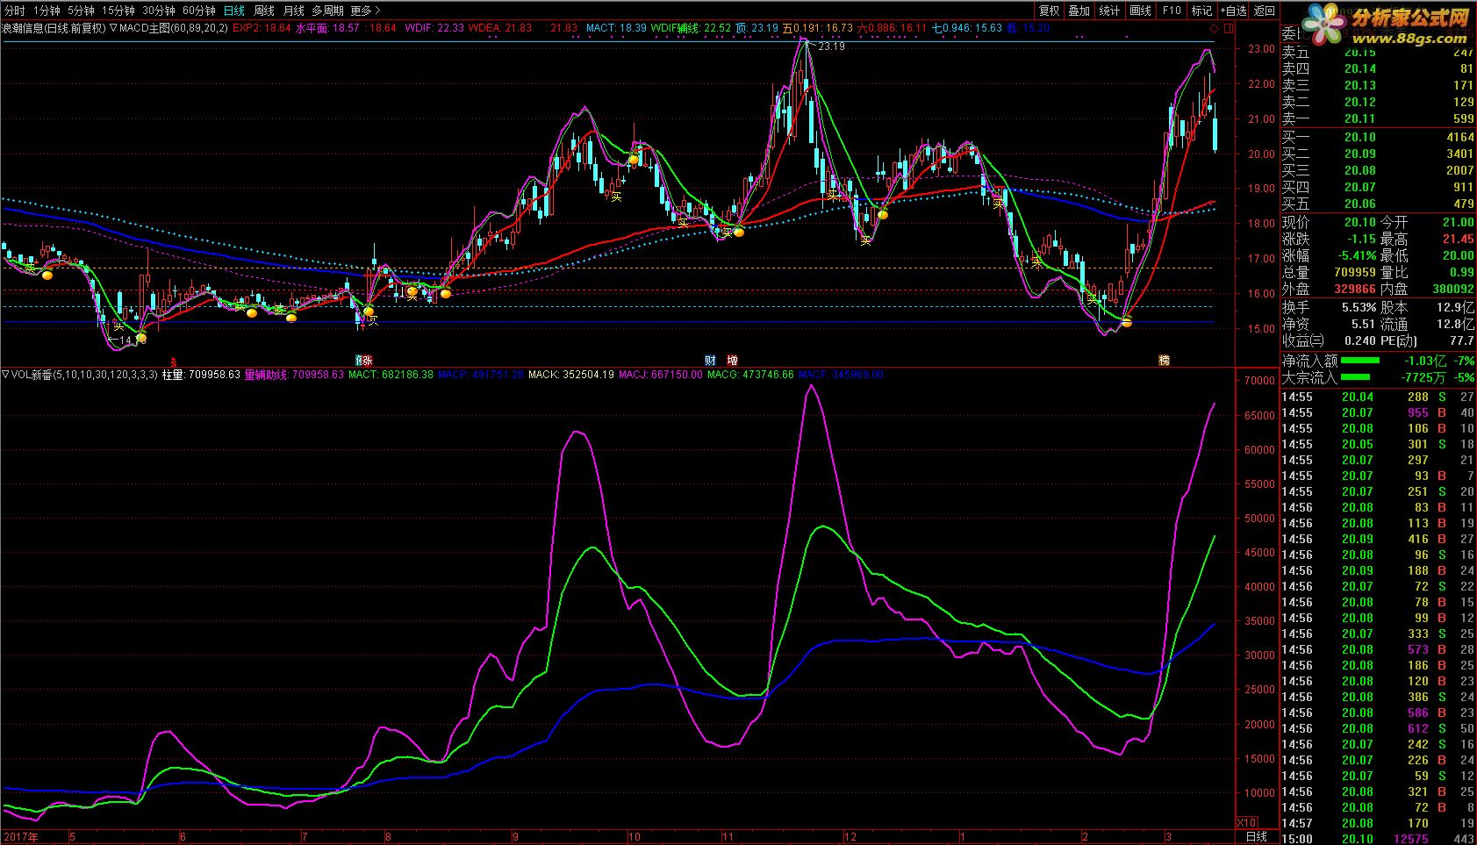Open the 增 event marker on the date strip
Screen dimensions: 1477x845
(x=732, y=361)
